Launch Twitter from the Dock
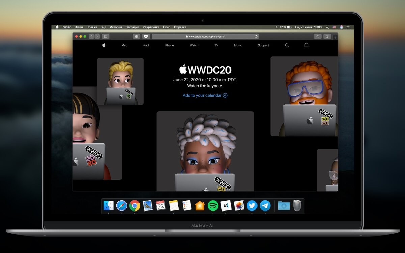This screenshot has height=253, width=405. click(x=252, y=205)
